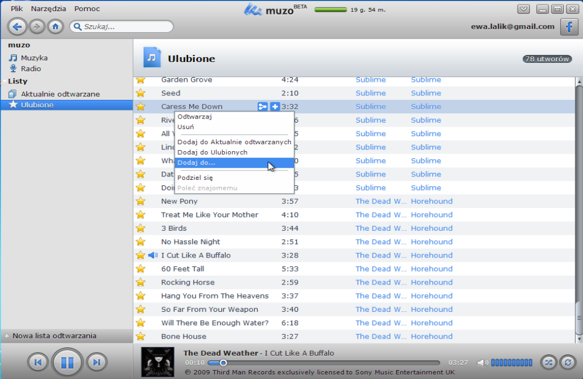Select the track No Hassle Night
This screenshot has height=379, width=583.
tap(190, 242)
